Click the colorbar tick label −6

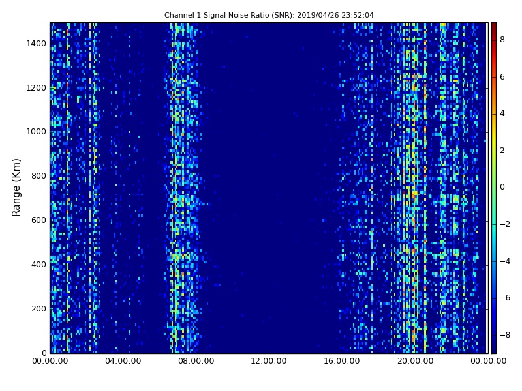click(x=505, y=298)
